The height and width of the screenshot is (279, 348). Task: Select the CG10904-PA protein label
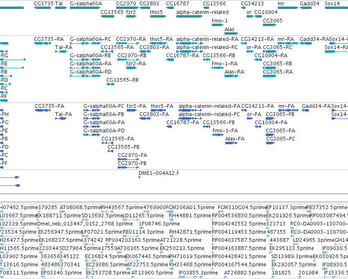pos(271,122)
